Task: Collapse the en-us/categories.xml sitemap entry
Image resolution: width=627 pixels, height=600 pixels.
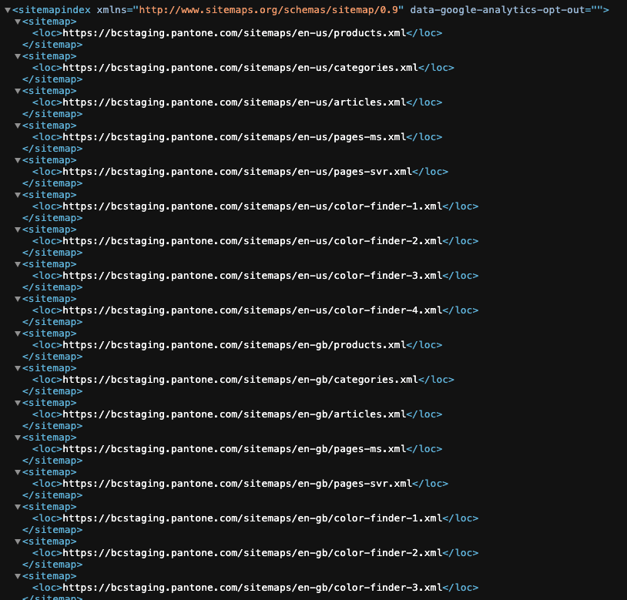Action: click(x=17, y=56)
